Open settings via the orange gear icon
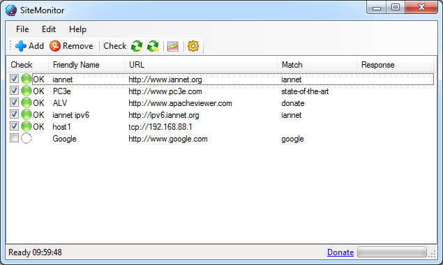This screenshot has height=265, width=443. click(x=193, y=46)
